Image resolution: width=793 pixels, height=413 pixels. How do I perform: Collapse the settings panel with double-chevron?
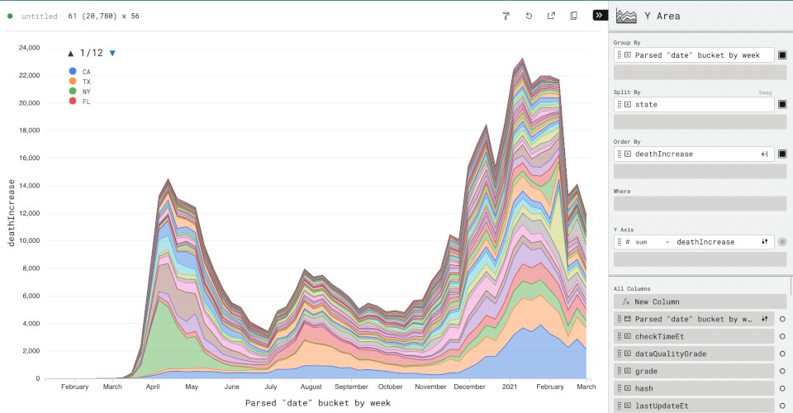point(600,16)
